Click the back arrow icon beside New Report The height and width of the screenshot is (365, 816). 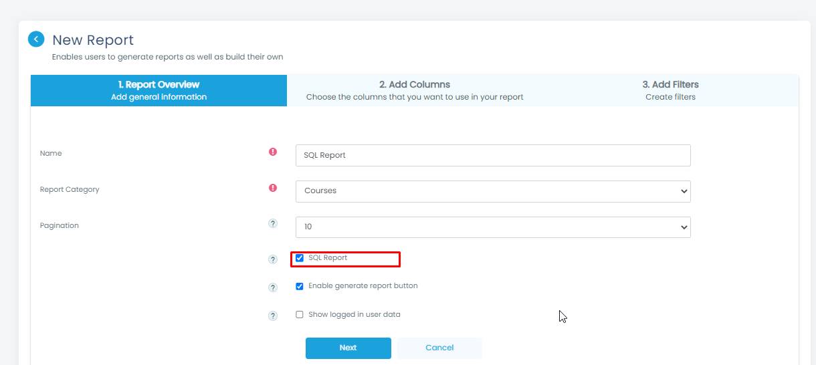[36, 39]
